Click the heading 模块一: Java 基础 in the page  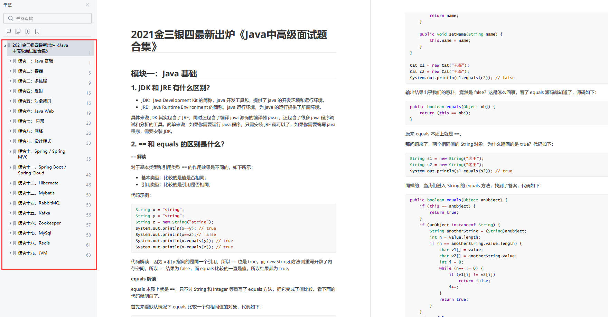coord(164,74)
